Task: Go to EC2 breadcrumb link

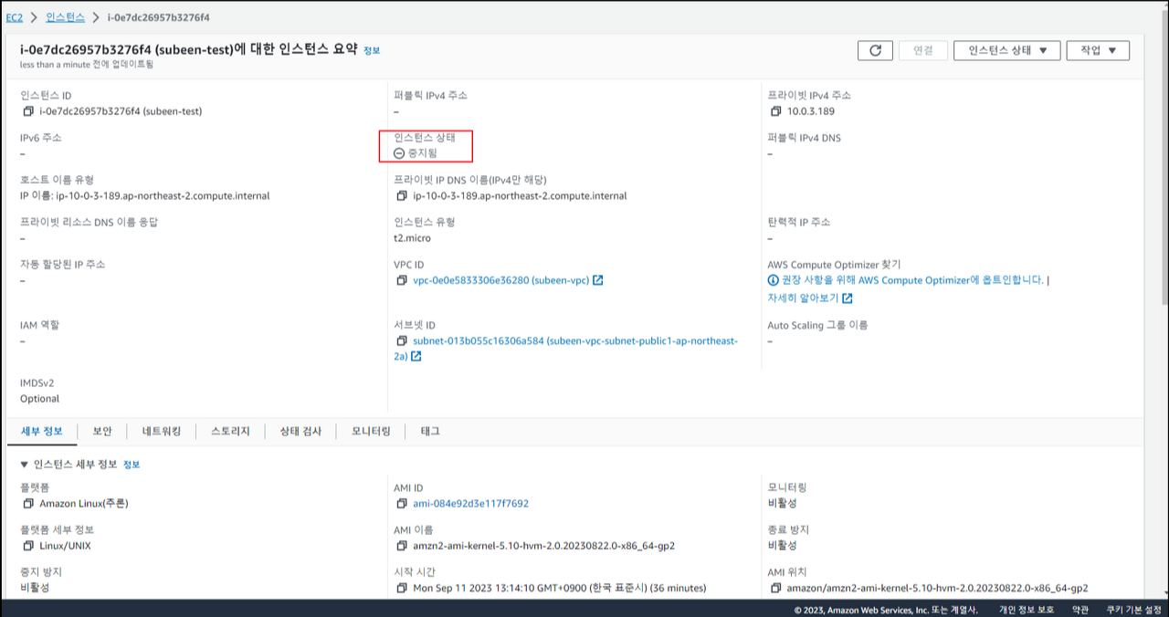Action: [x=15, y=17]
